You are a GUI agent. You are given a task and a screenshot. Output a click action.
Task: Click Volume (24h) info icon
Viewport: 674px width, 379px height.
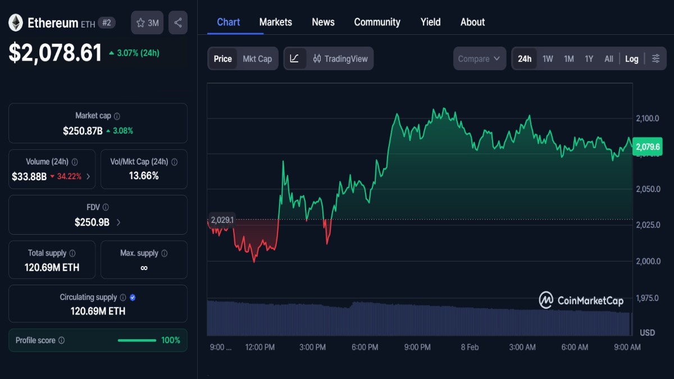tap(75, 162)
